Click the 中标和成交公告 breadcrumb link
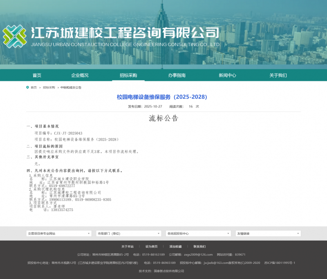 (71, 87)
